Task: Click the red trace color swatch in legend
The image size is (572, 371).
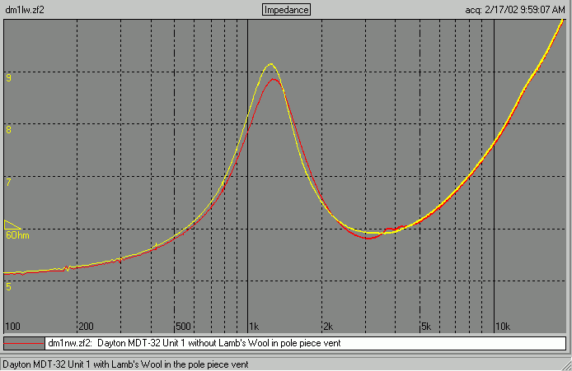Action: click(24, 343)
